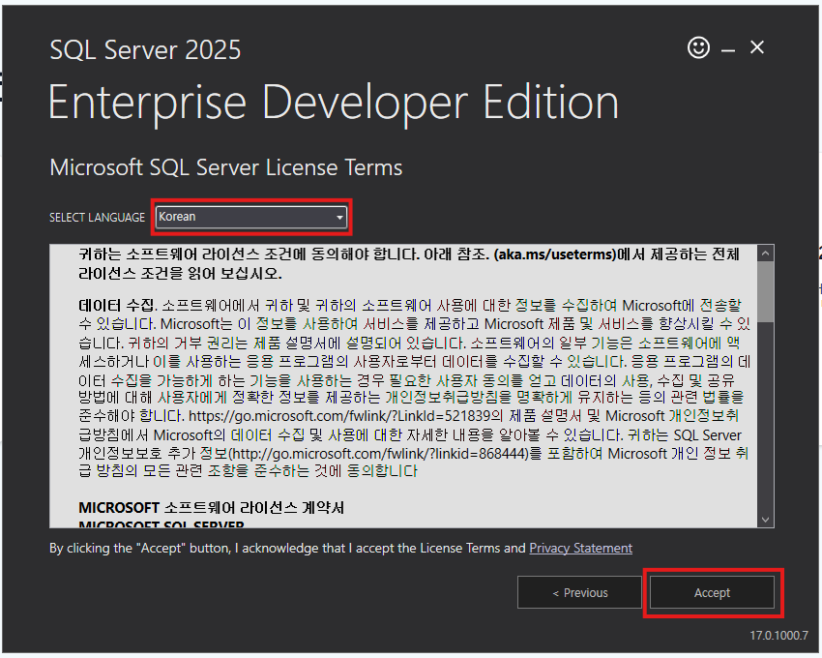The image size is (822, 658).
Task: Open the Select Language dropdown showing Korean
Action: 251,217
